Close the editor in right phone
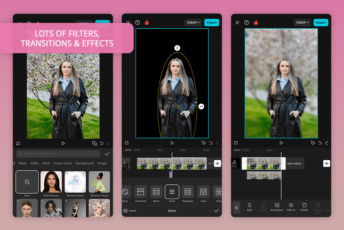 pos(237,23)
